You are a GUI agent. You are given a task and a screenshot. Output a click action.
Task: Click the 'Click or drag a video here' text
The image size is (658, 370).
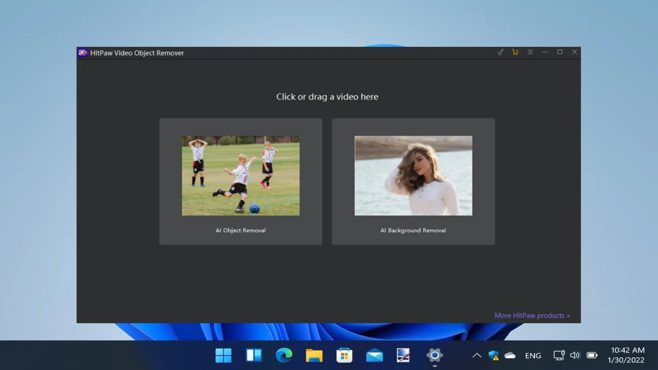pos(327,97)
